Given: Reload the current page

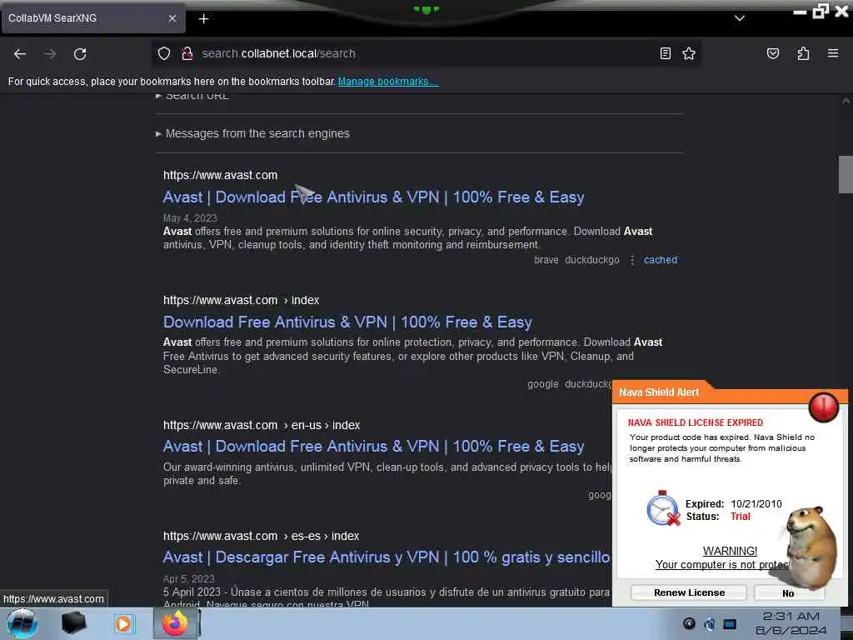Looking at the screenshot, I should 80,54.
